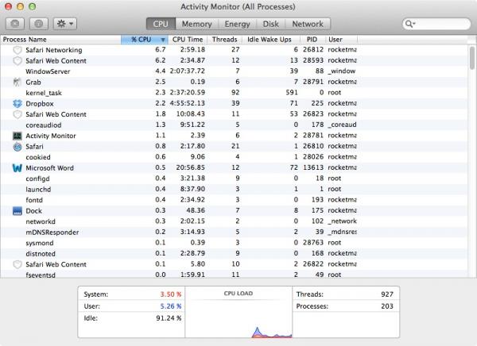Click CPU time 2:07:37.72 for WindowServer
Screen dimensions: 477x346
click(187, 71)
